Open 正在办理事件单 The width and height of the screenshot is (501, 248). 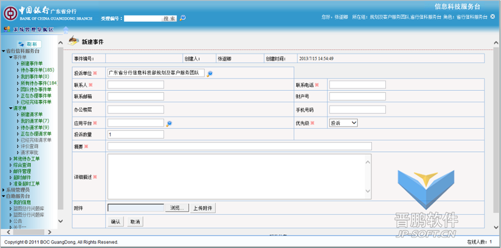coord(36,96)
